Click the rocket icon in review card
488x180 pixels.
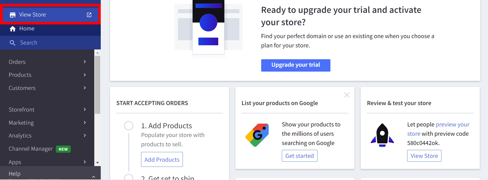(382, 135)
